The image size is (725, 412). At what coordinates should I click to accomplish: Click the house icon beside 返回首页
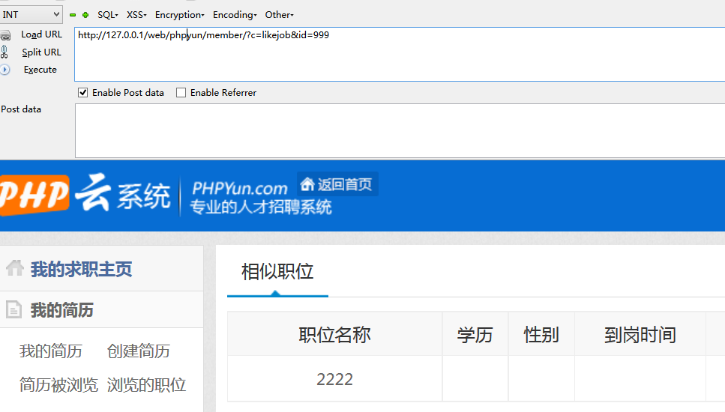coord(307,184)
